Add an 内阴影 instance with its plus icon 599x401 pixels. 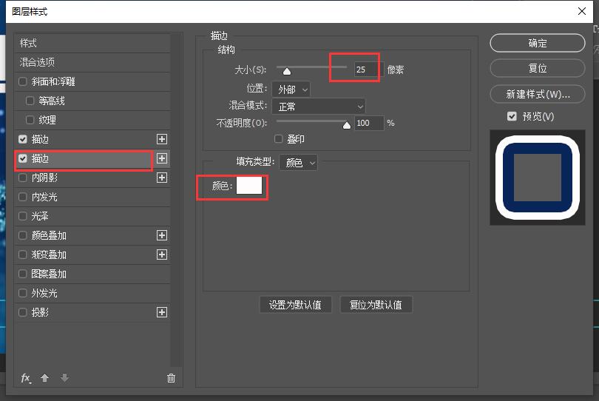pos(162,178)
